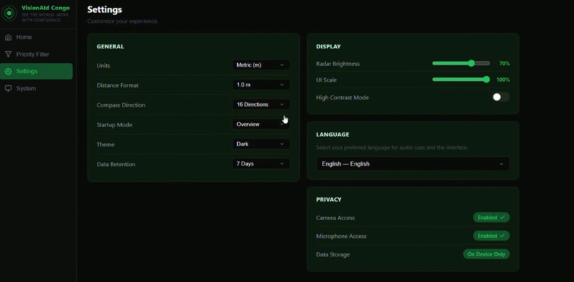This screenshot has height=282, width=574.
Task: Click the PRIVACY section heading
Action: click(x=329, y=200)
